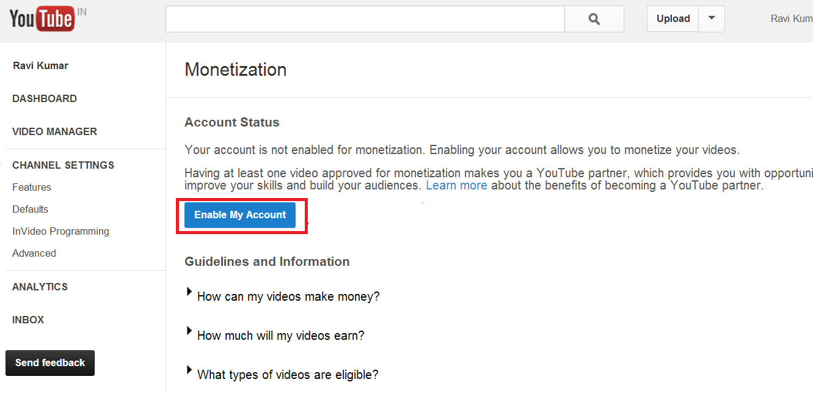Open the Inbox section
The height and width of the screenshot is (393, 813).
coord(28,320)
